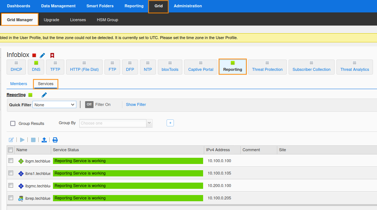Export table data with upload icon
Screen dimensions: 377x210
(44, 140)
